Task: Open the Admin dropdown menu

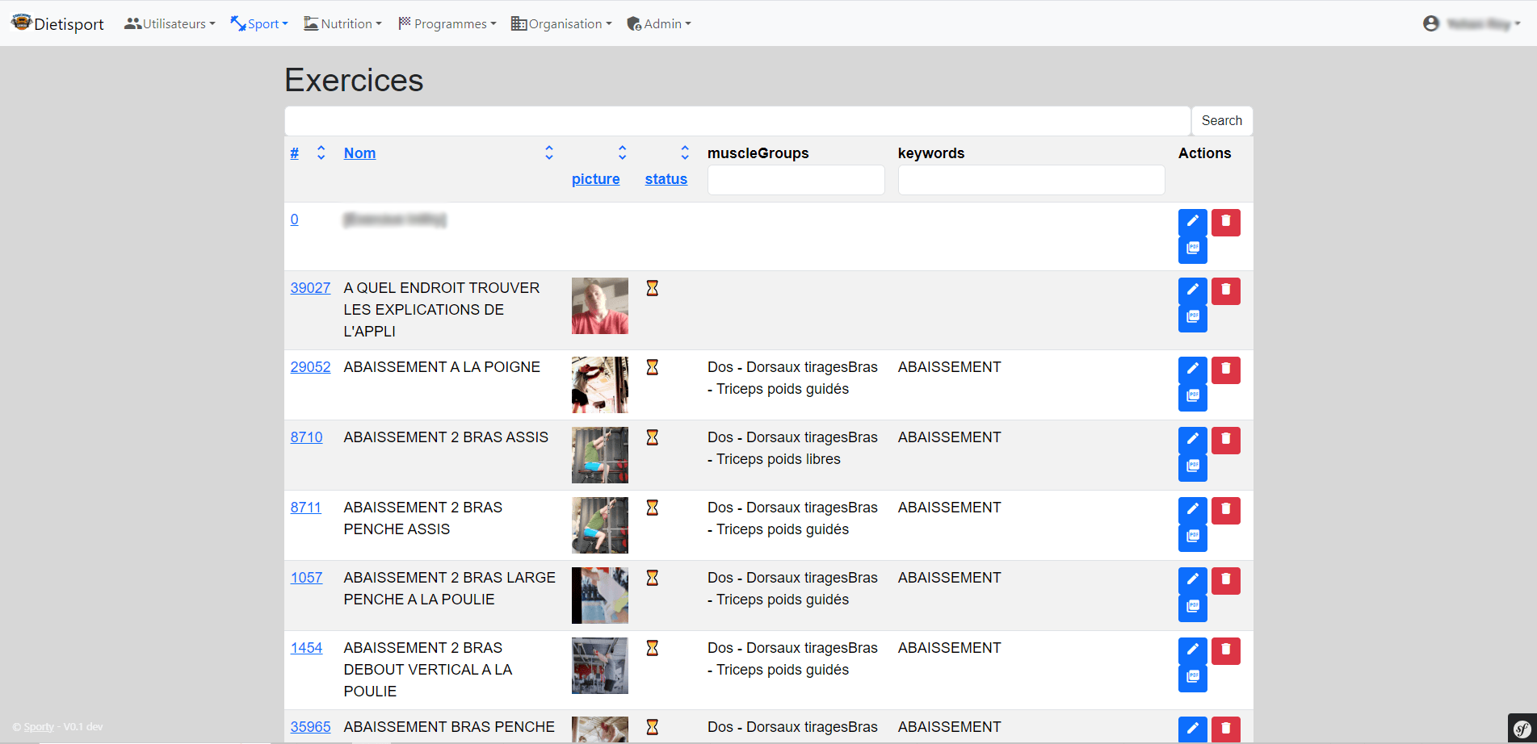Action: coord(662,23)
